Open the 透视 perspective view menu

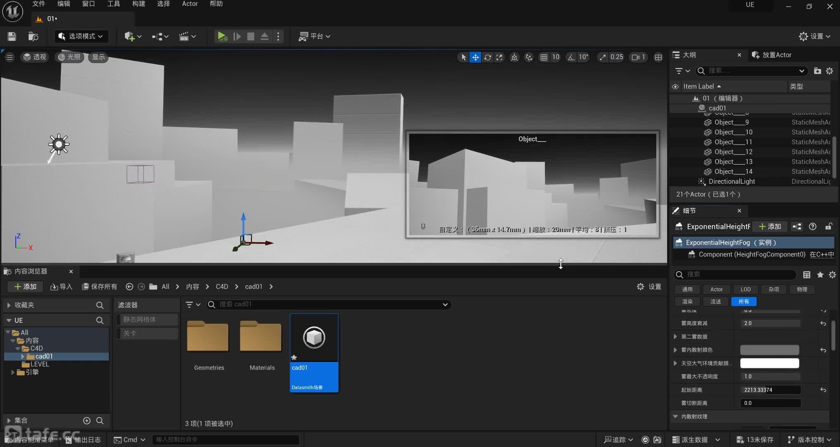[x=35, y=57]
